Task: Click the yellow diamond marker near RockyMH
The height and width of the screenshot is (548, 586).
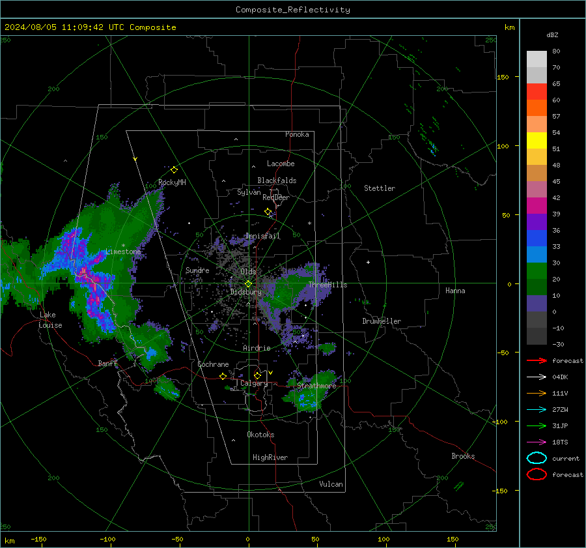Action: [174, 170]
